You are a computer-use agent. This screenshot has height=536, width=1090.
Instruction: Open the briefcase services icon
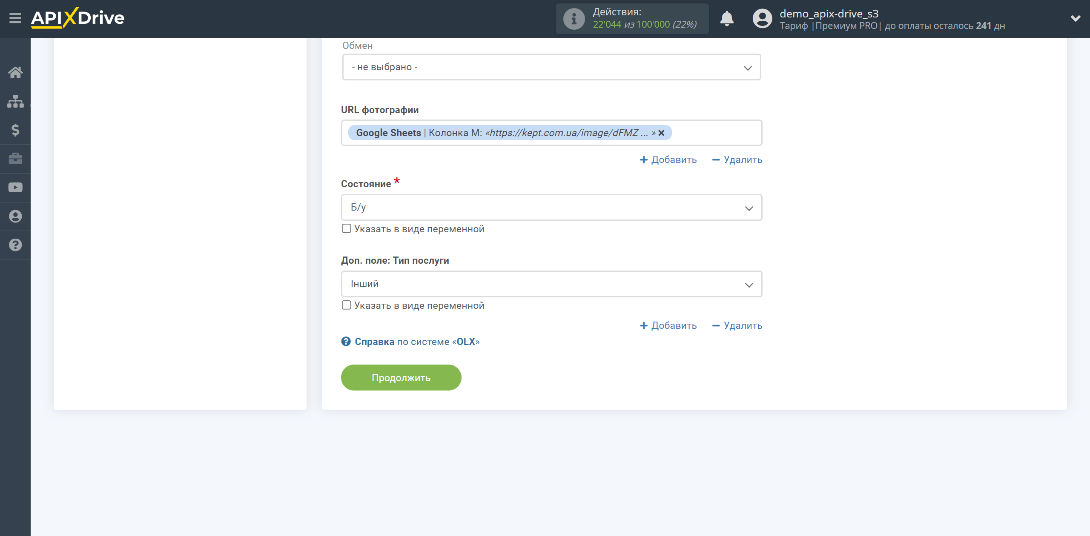15,159
